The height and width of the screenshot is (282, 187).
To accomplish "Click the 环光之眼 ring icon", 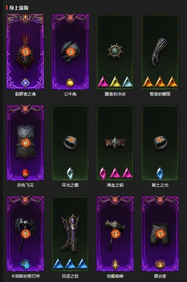I will point(70,142).
